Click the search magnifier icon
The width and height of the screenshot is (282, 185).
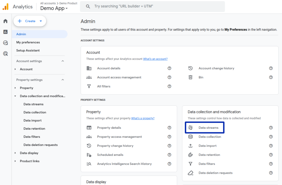pyautogui.click(x=88, y=7)
